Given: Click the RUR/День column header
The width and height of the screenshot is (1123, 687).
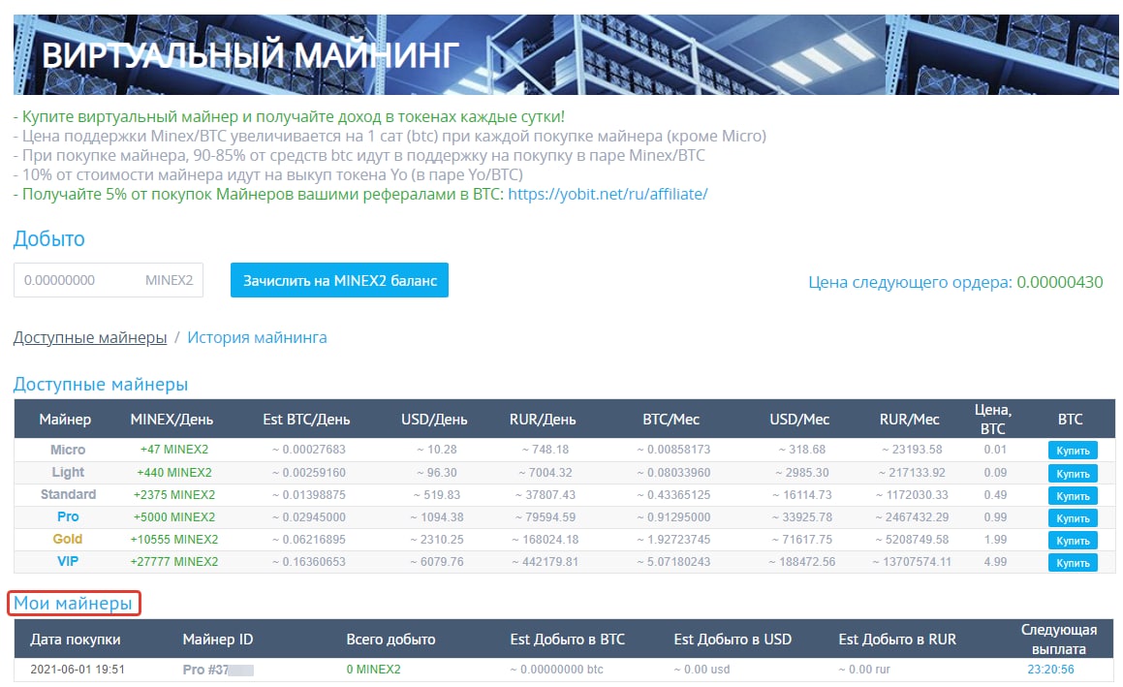Looking at the screenshot, I should click(543, 419).
